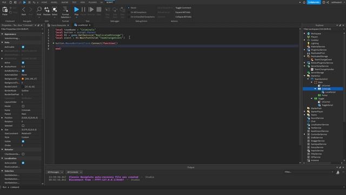The image size is (346, 195).
Task: Select the Teams service in Explorer
Action: point(314,115)
